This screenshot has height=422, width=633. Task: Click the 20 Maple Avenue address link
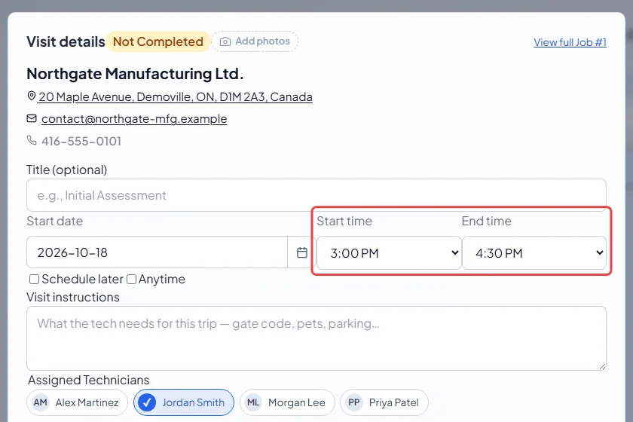click(x=176, y=97)
